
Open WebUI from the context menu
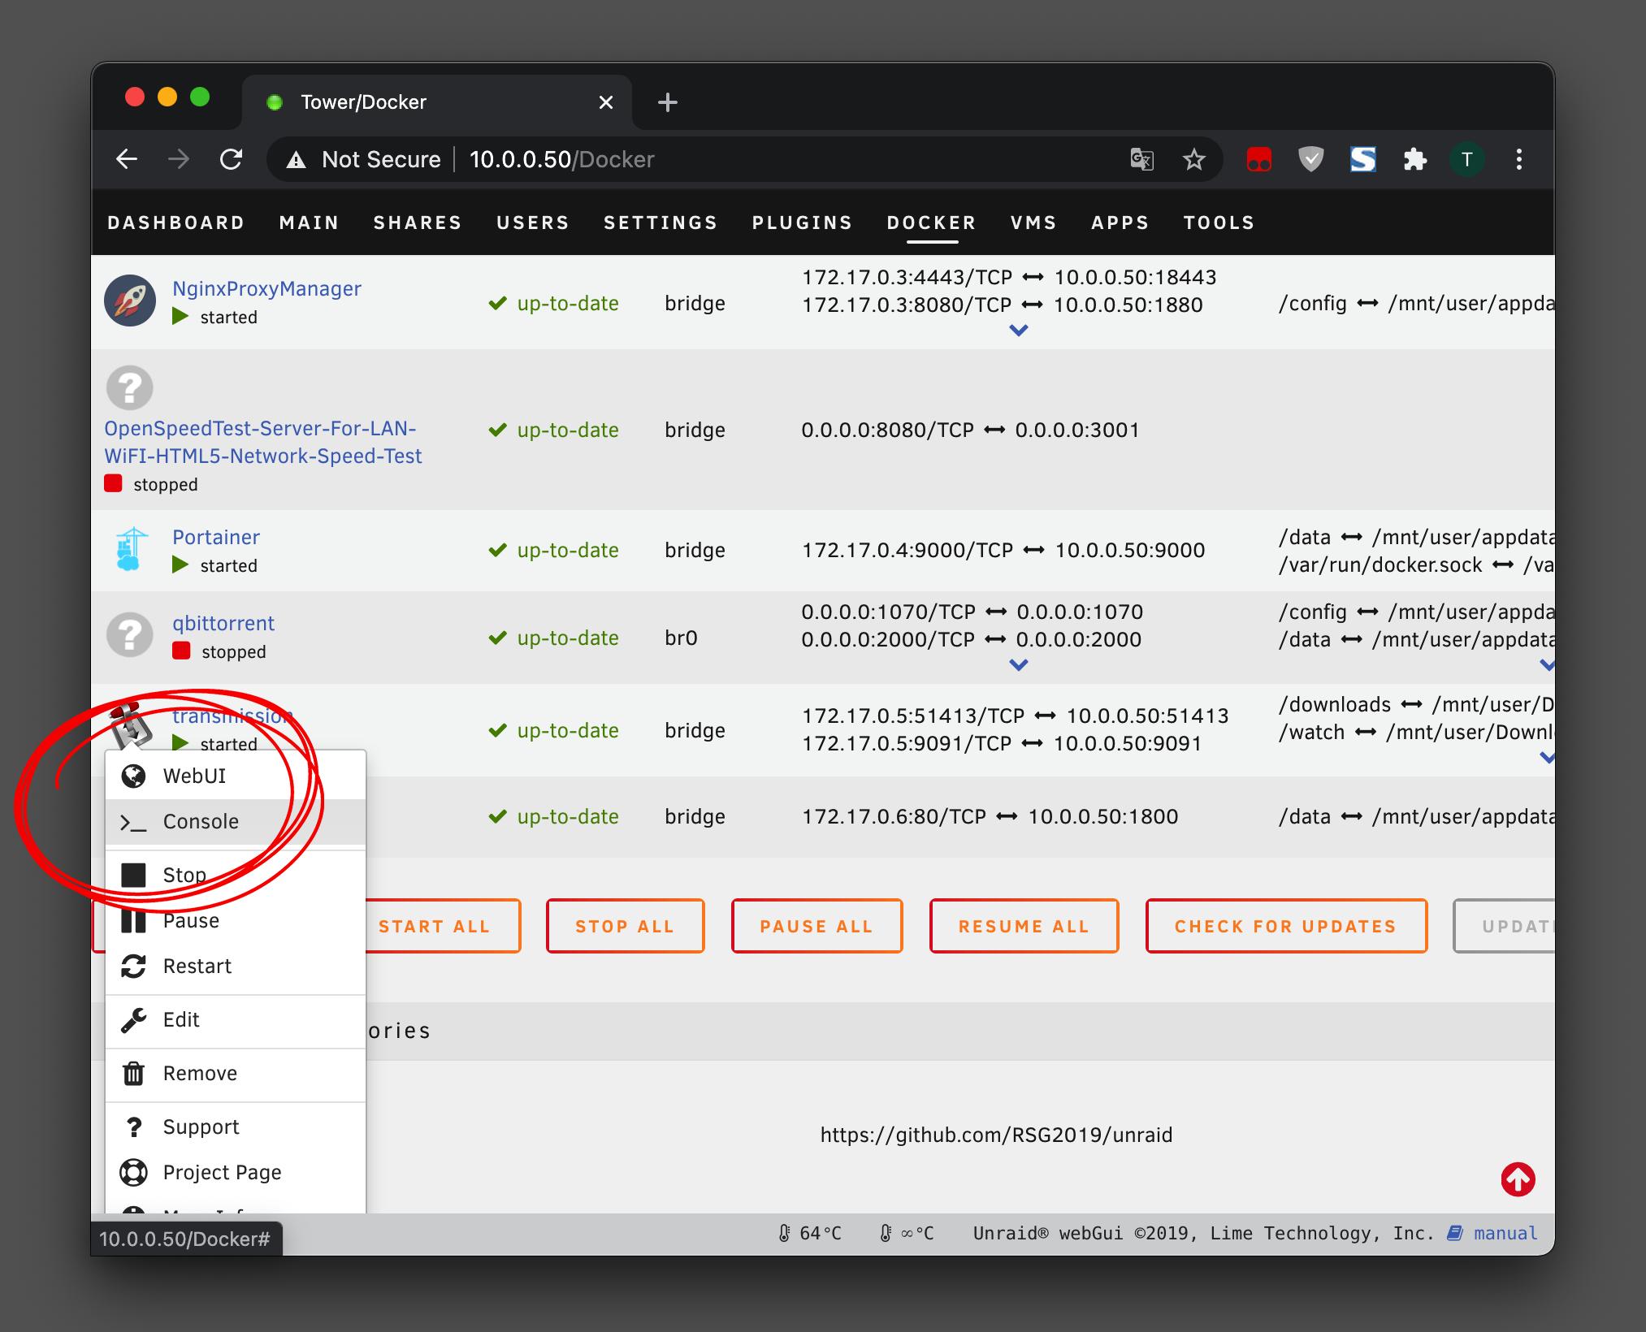pos(194,776)
